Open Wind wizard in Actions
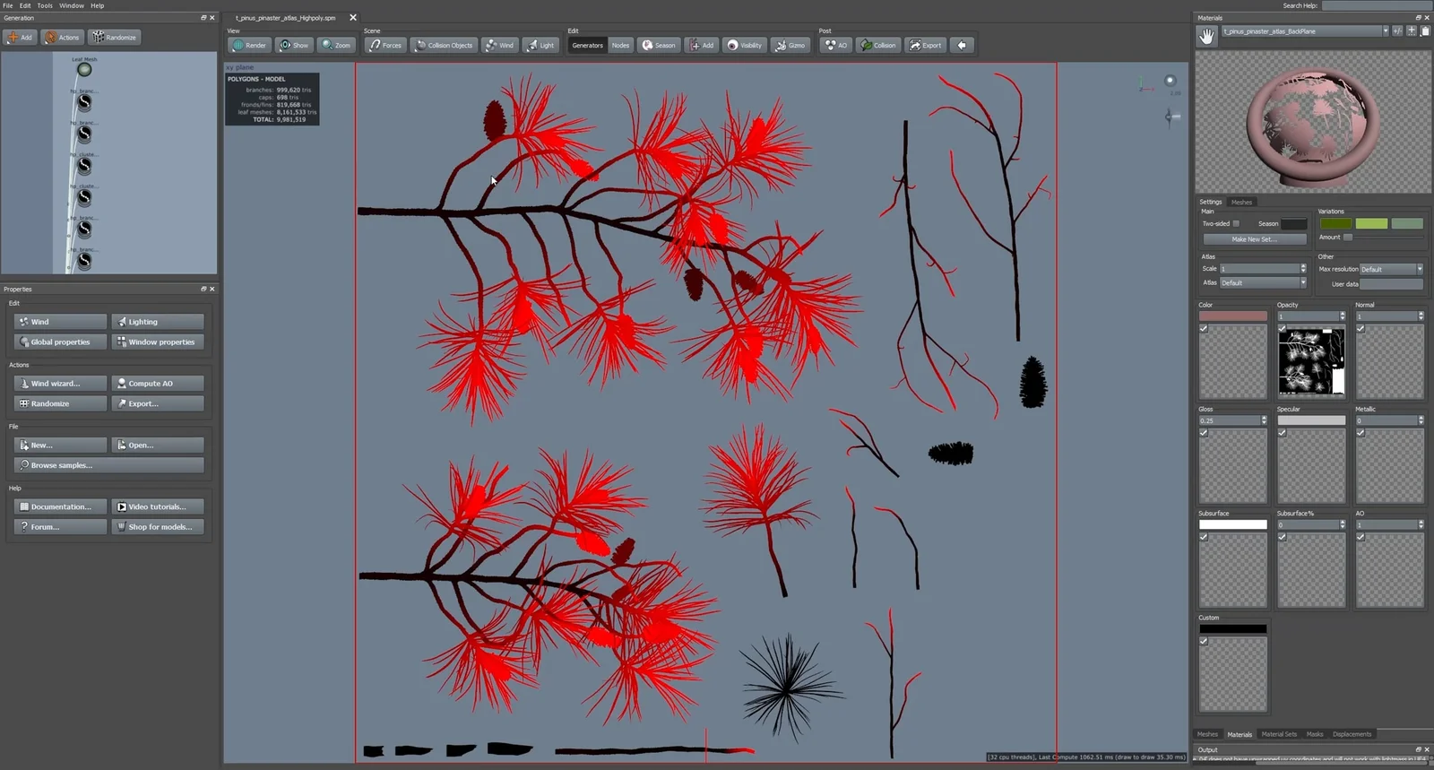The height and width of the screenshot is (770, 1434). click(60, 383)
